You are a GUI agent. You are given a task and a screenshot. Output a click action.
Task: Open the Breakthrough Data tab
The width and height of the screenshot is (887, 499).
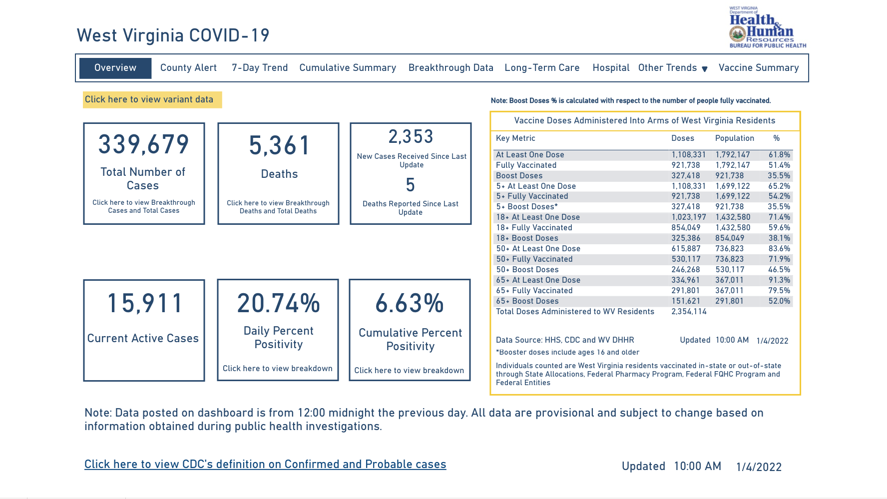coord(450,68)
